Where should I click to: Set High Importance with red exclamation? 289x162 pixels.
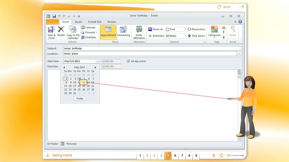pyautogui.click(x=224, y=32)
